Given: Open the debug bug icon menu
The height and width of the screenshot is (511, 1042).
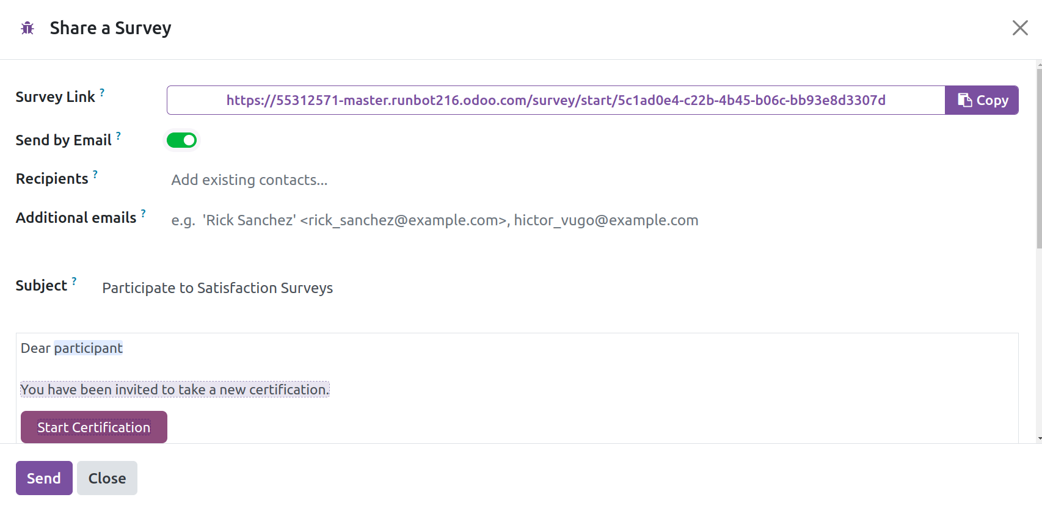Looking at the screenshot, I should pos(27,28).
